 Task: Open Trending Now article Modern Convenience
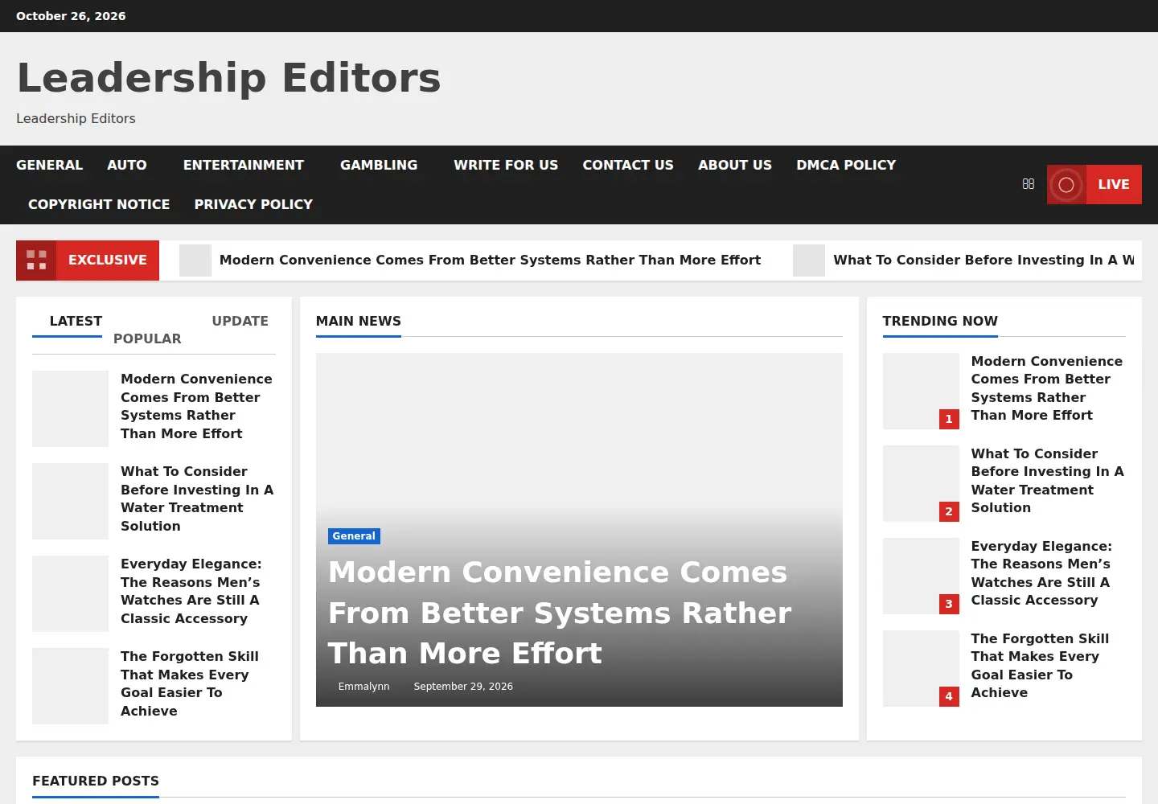(1047, 388)
